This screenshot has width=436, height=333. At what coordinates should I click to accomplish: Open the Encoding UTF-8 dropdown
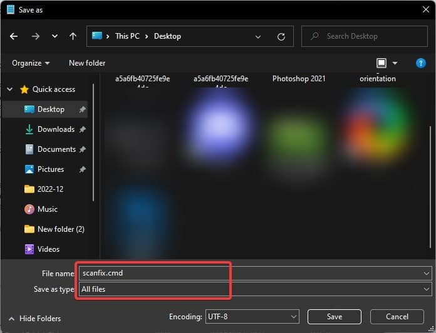point(252,317)
